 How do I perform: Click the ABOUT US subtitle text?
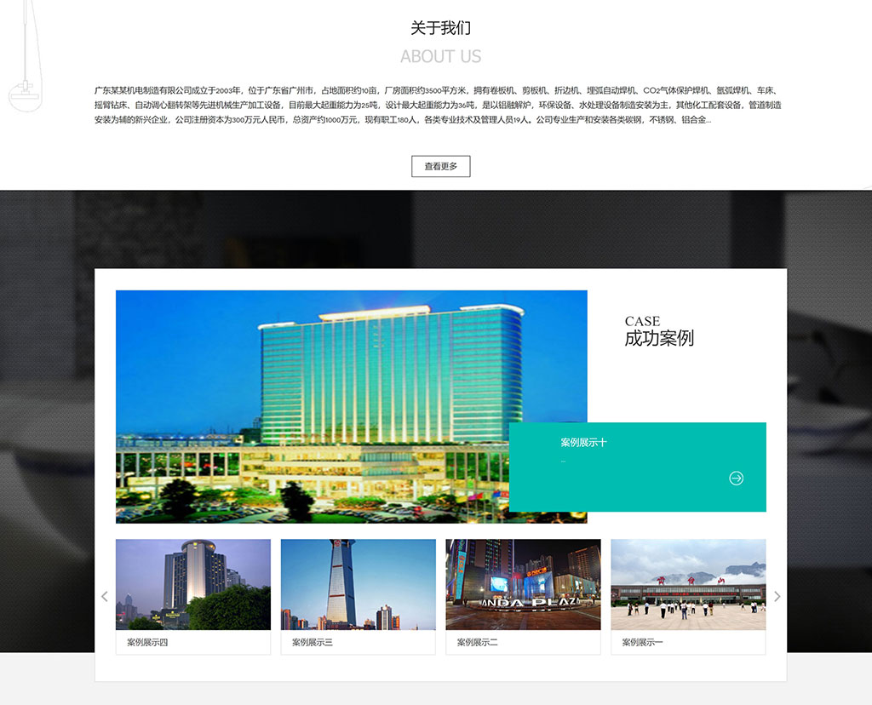pyautogui.click(x=441, y=57)
